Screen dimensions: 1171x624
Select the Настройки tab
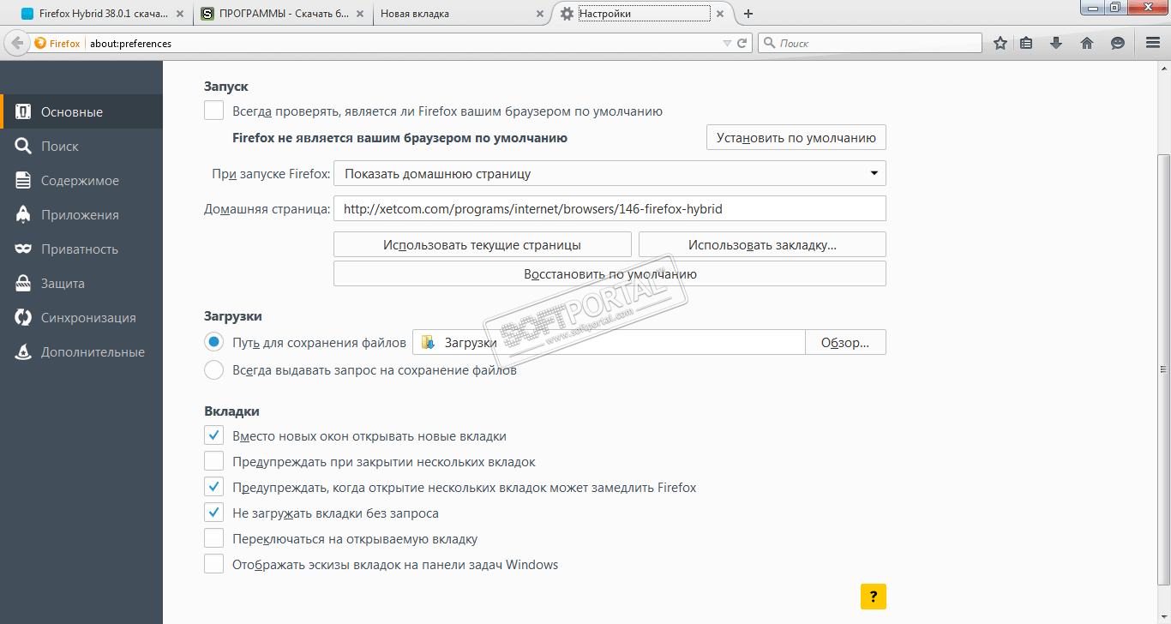click(x=643, y=14)
